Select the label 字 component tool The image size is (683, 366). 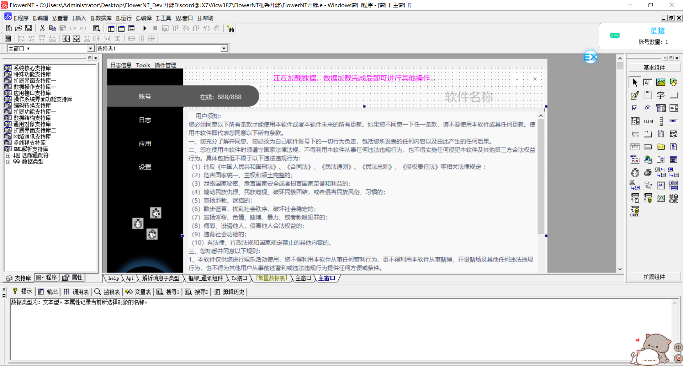click(x=661, y=95)
